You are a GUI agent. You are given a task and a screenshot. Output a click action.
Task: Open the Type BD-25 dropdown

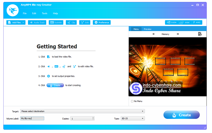click(x=133, y=118)
